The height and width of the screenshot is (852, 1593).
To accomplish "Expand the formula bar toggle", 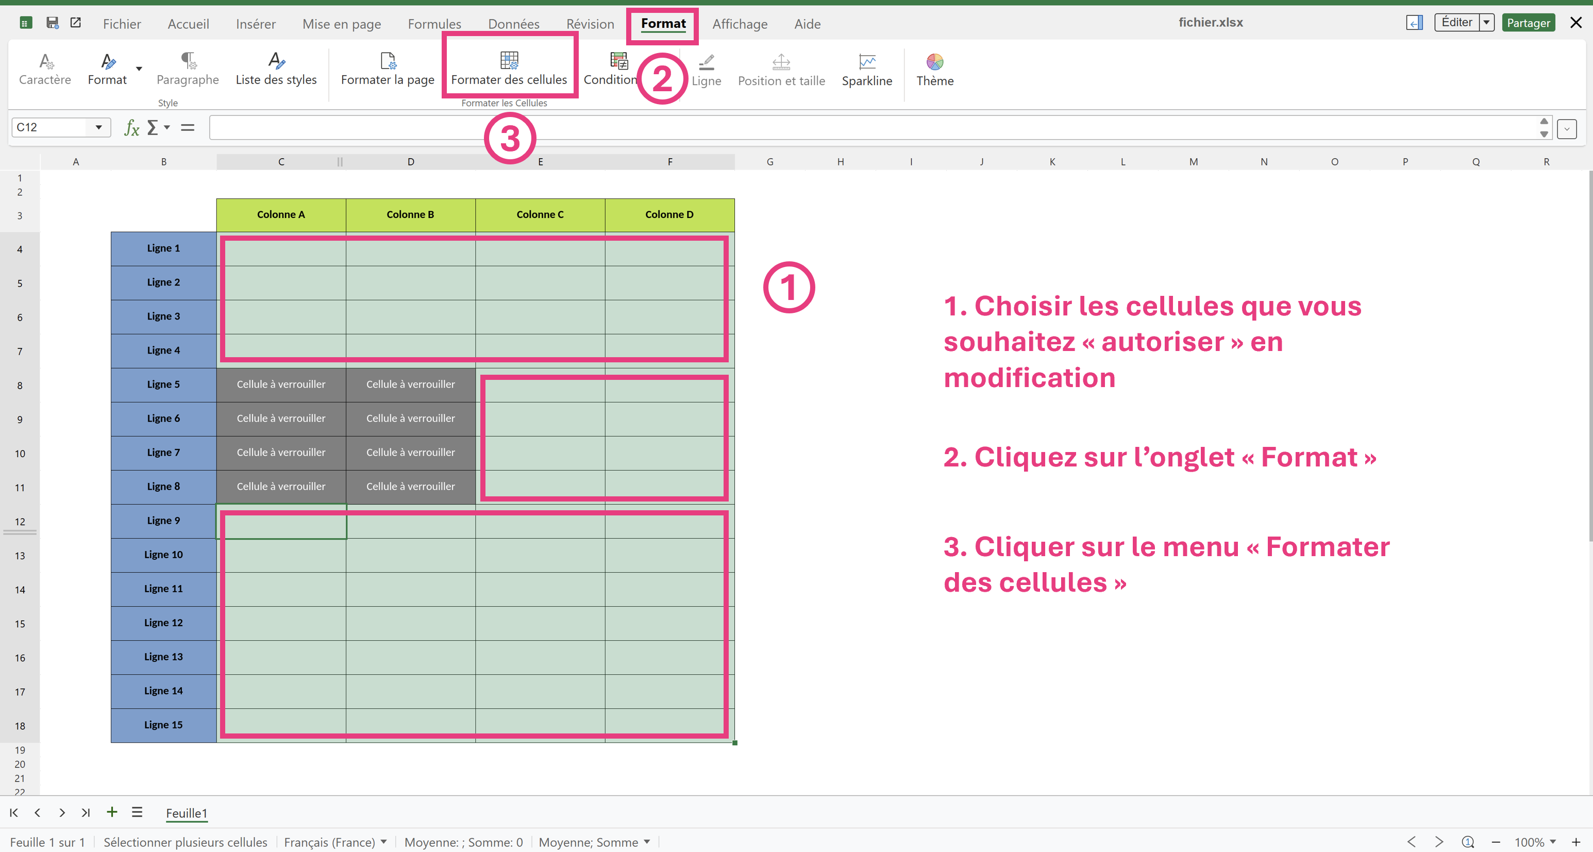I will pyautogui.click(x=1566, y=128).
